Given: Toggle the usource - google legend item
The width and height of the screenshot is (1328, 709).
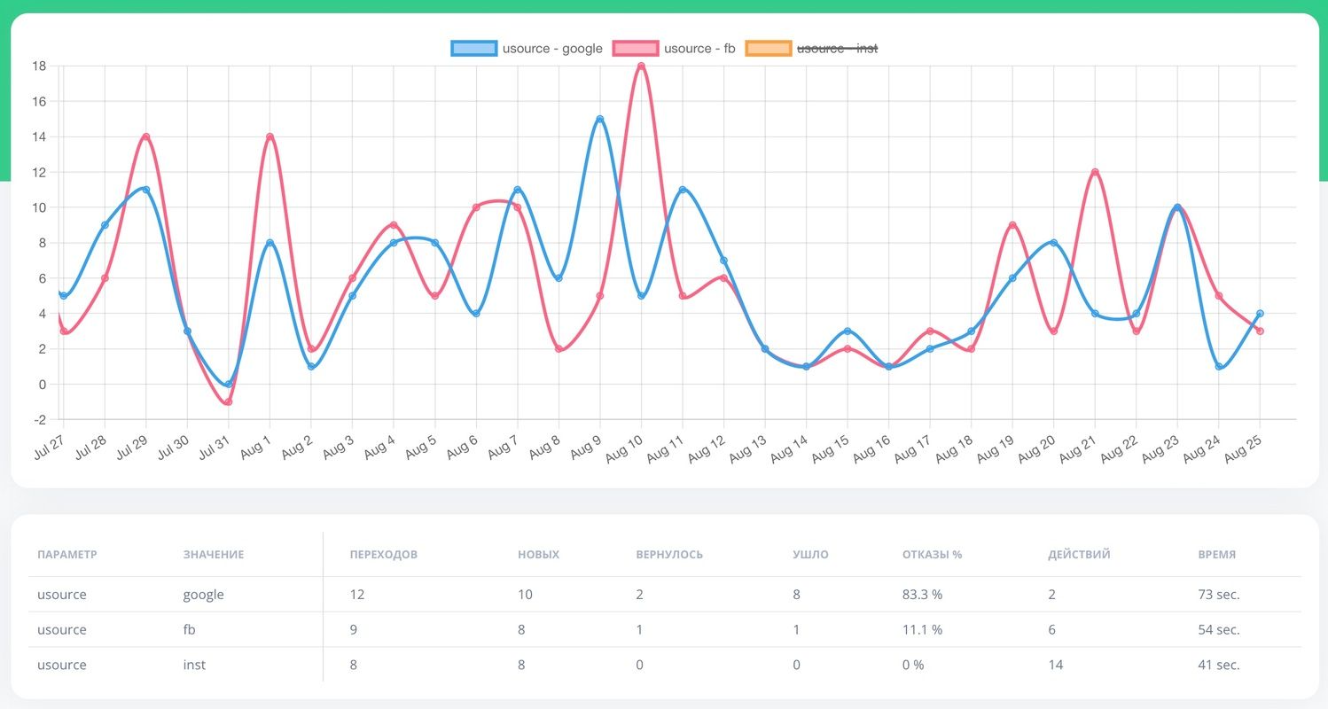Looking at the screenshot, I should tap(527, 48).
